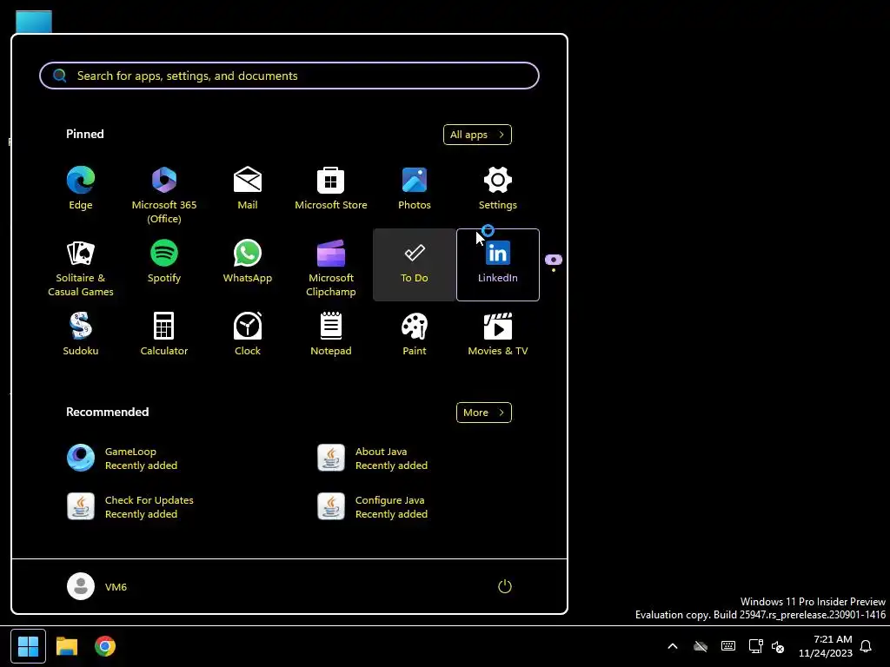
Task: Open the touch keyboard tray icon
Action: tap(728, 646)
